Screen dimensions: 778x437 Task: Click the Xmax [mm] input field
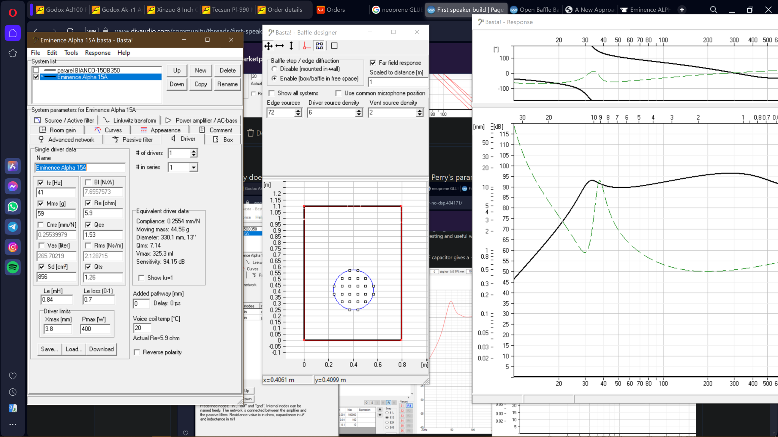click(58, 329)
